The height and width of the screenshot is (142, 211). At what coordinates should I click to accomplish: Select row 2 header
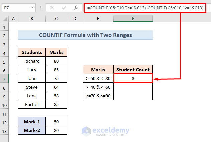4,36
